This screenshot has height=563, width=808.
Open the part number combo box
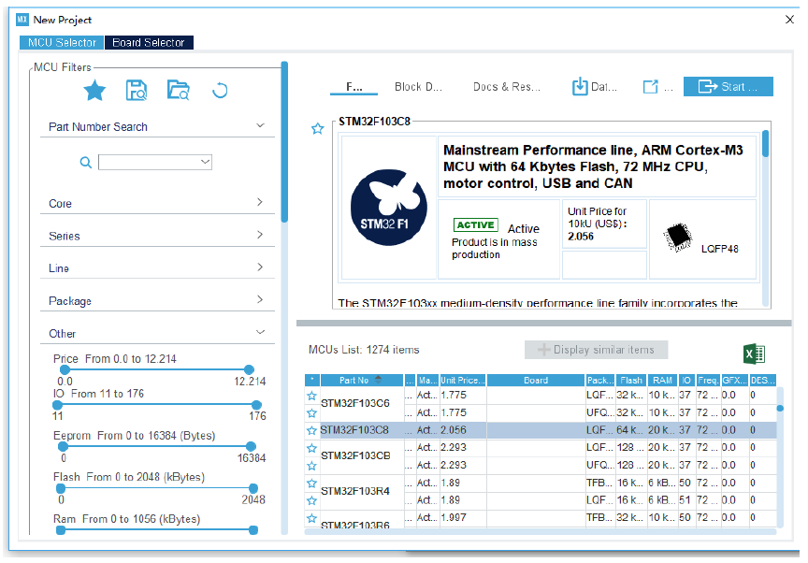155,162
